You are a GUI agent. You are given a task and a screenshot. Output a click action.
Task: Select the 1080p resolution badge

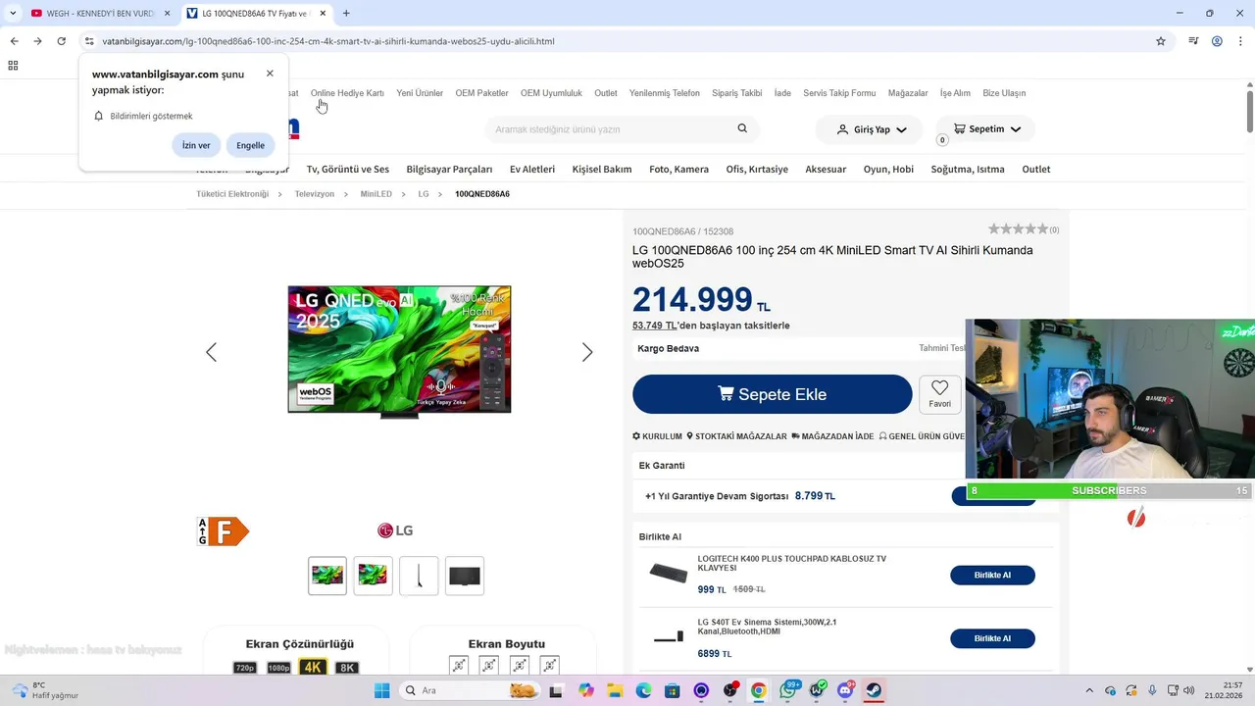pos(278,668)
